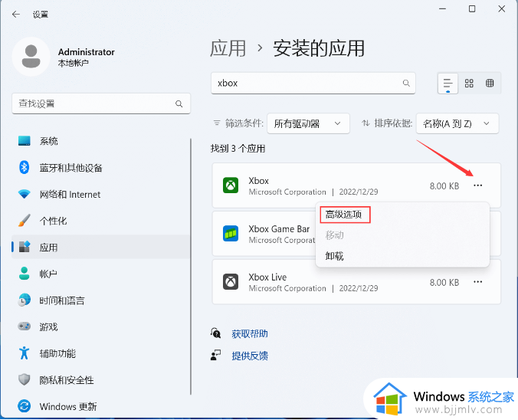
Task: Click the magnifier icon in xbox search box
Action: [406, 83]
